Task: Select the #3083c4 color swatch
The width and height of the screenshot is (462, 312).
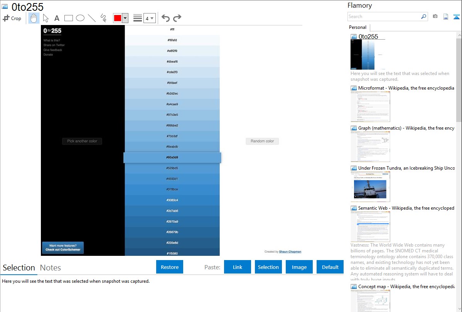Action: coord(172,200)
